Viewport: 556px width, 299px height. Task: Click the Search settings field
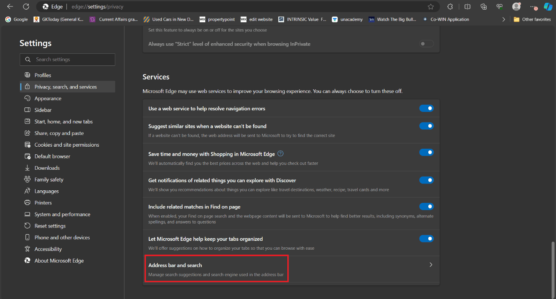(67, 59)
